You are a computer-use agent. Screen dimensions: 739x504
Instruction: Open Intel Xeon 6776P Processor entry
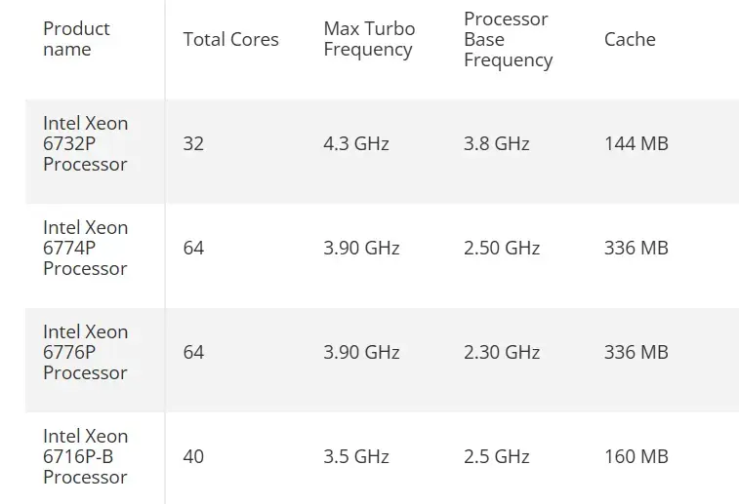click(85, 353)
